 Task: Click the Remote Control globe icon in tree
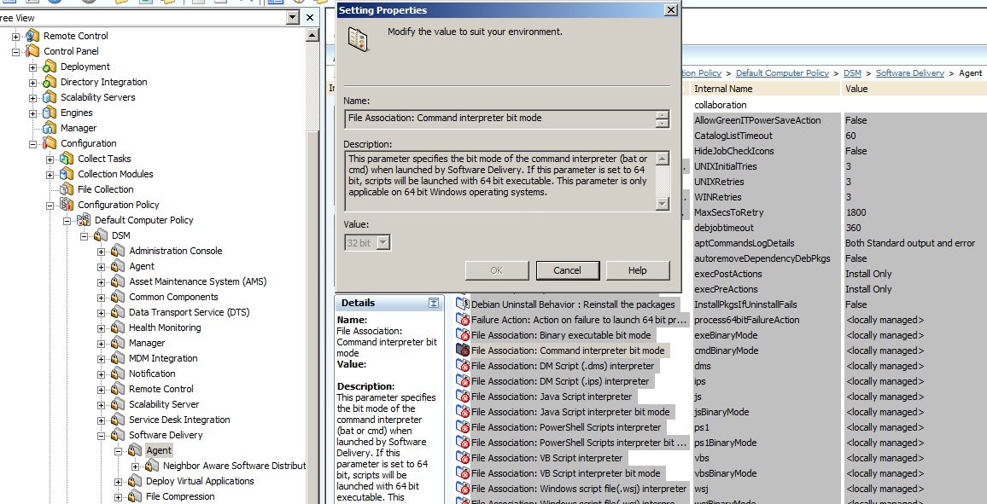(32, 36)
